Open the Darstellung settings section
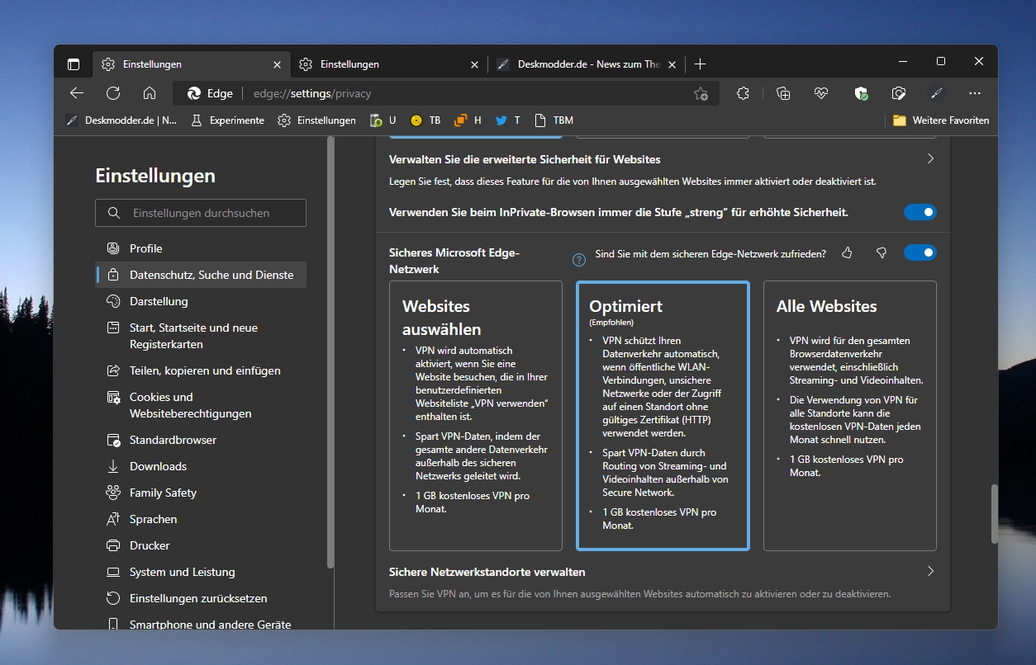The image size is (1036, 665). [x=201, y=301]
